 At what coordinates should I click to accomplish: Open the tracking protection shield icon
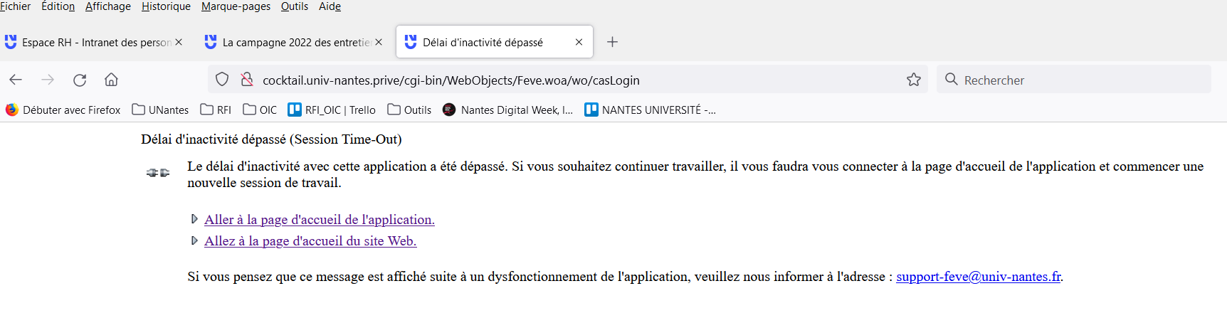(222, 80)
